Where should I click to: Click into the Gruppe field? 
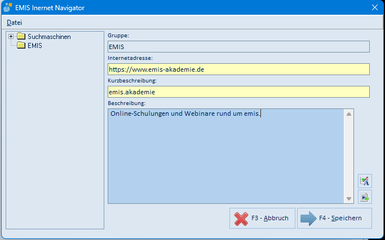238,47
